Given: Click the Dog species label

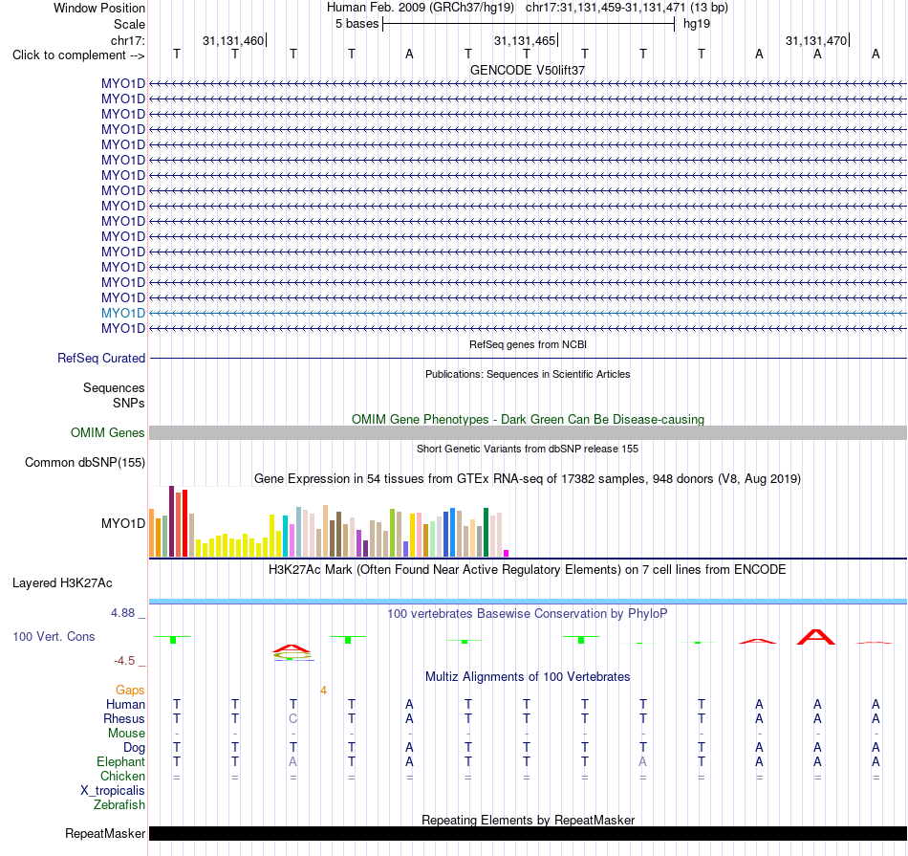Looking at the screenshot, I should pyautogui.click(x=134, y=748).
